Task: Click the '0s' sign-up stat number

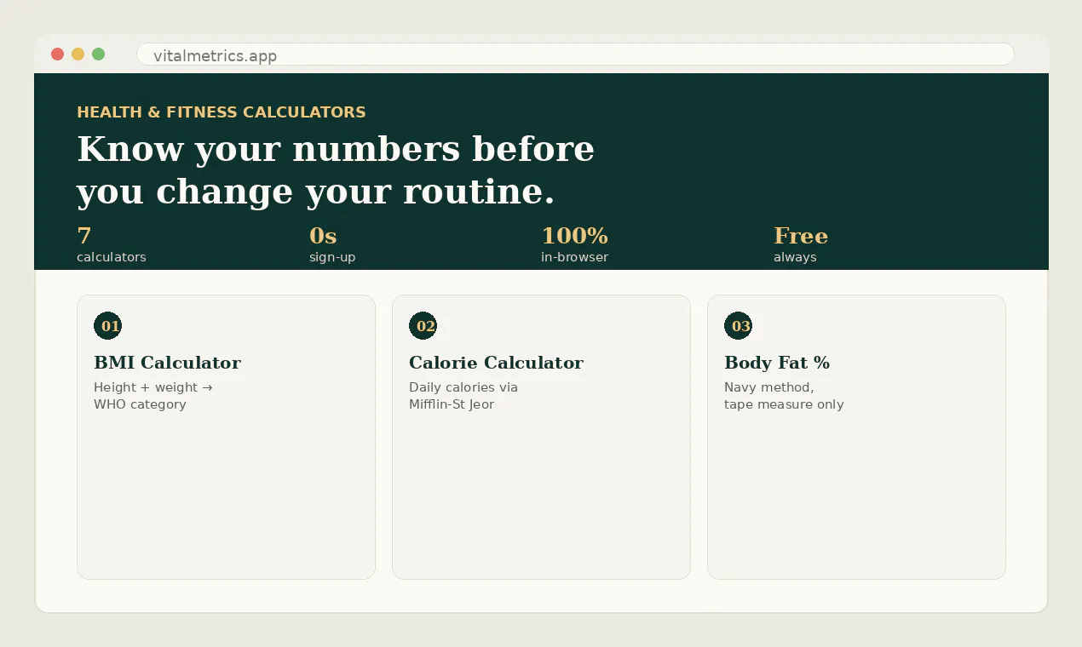Action: coord(323,236)
